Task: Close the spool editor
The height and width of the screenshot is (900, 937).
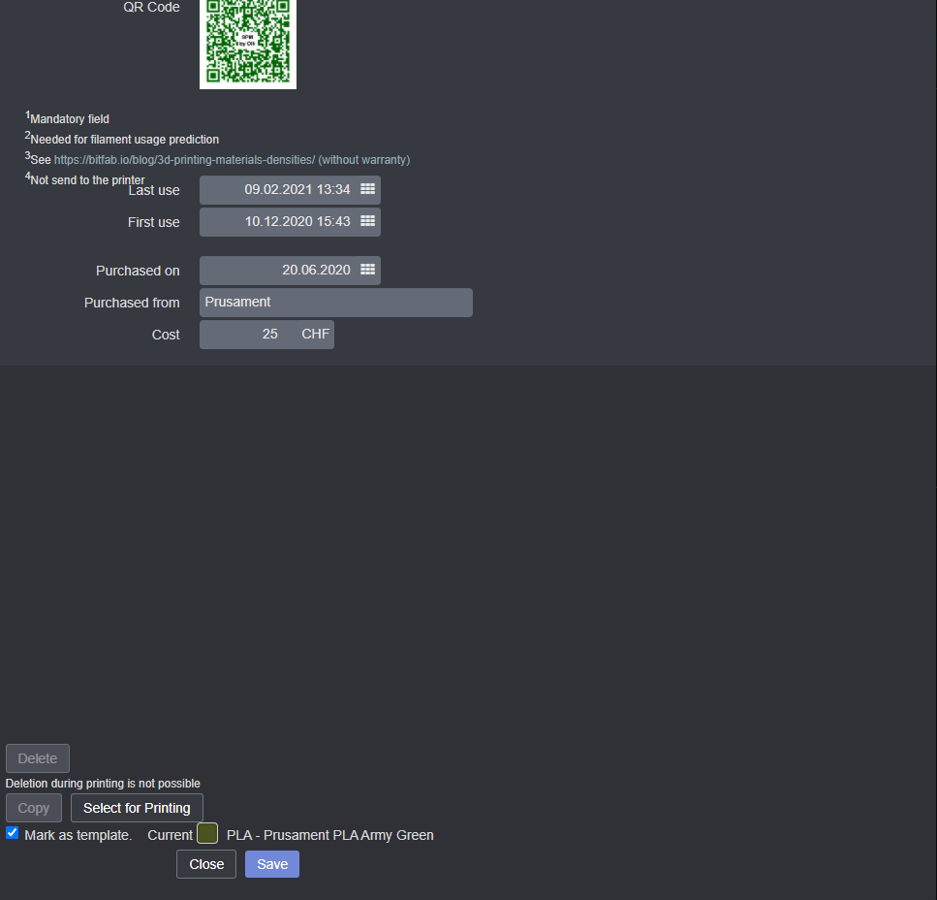Action: click(x=205, y=863)
